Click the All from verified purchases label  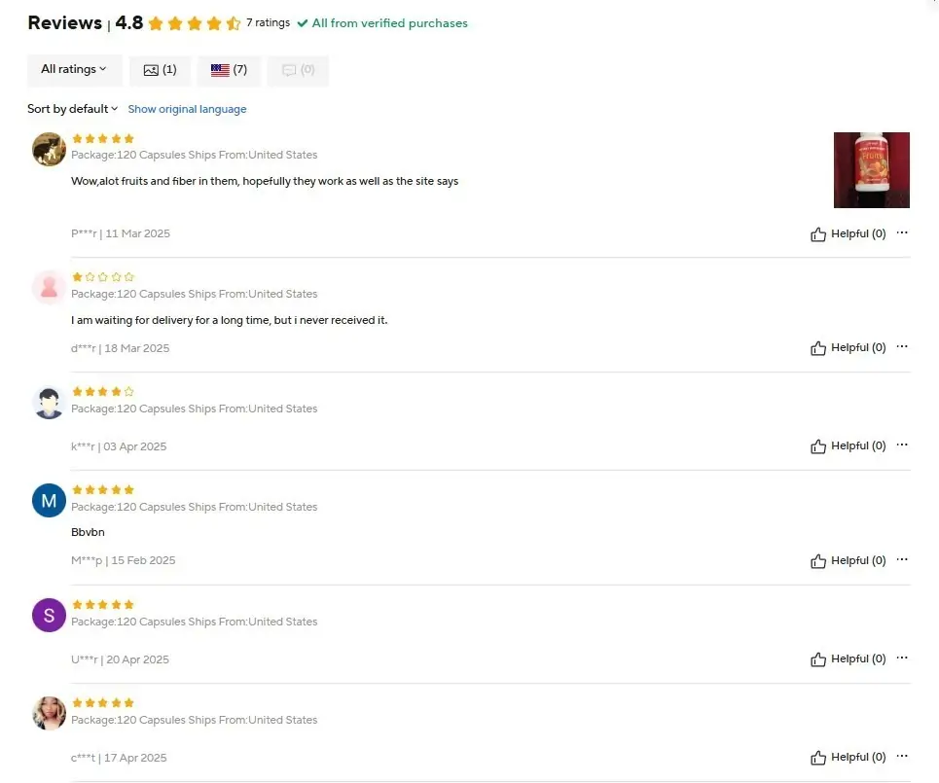click(x=382, y=23)
